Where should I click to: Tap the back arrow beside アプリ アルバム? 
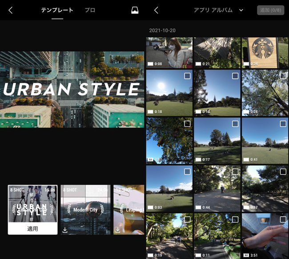pos(156,10)
